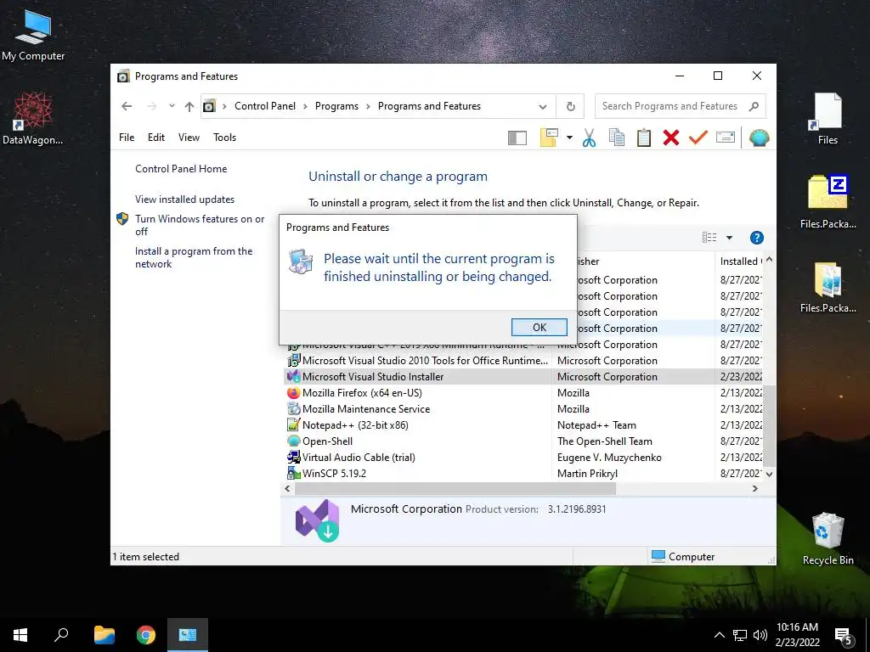Open My Computer desktop icon
Viewport: 870px width, 652px height.
pyautogui.click(x=33, y=35)
